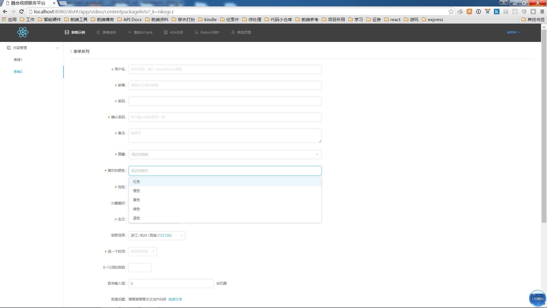This screenshot has width=547, height=308.
Task: Focus the 用户名 input field
Action: (225, 69)
